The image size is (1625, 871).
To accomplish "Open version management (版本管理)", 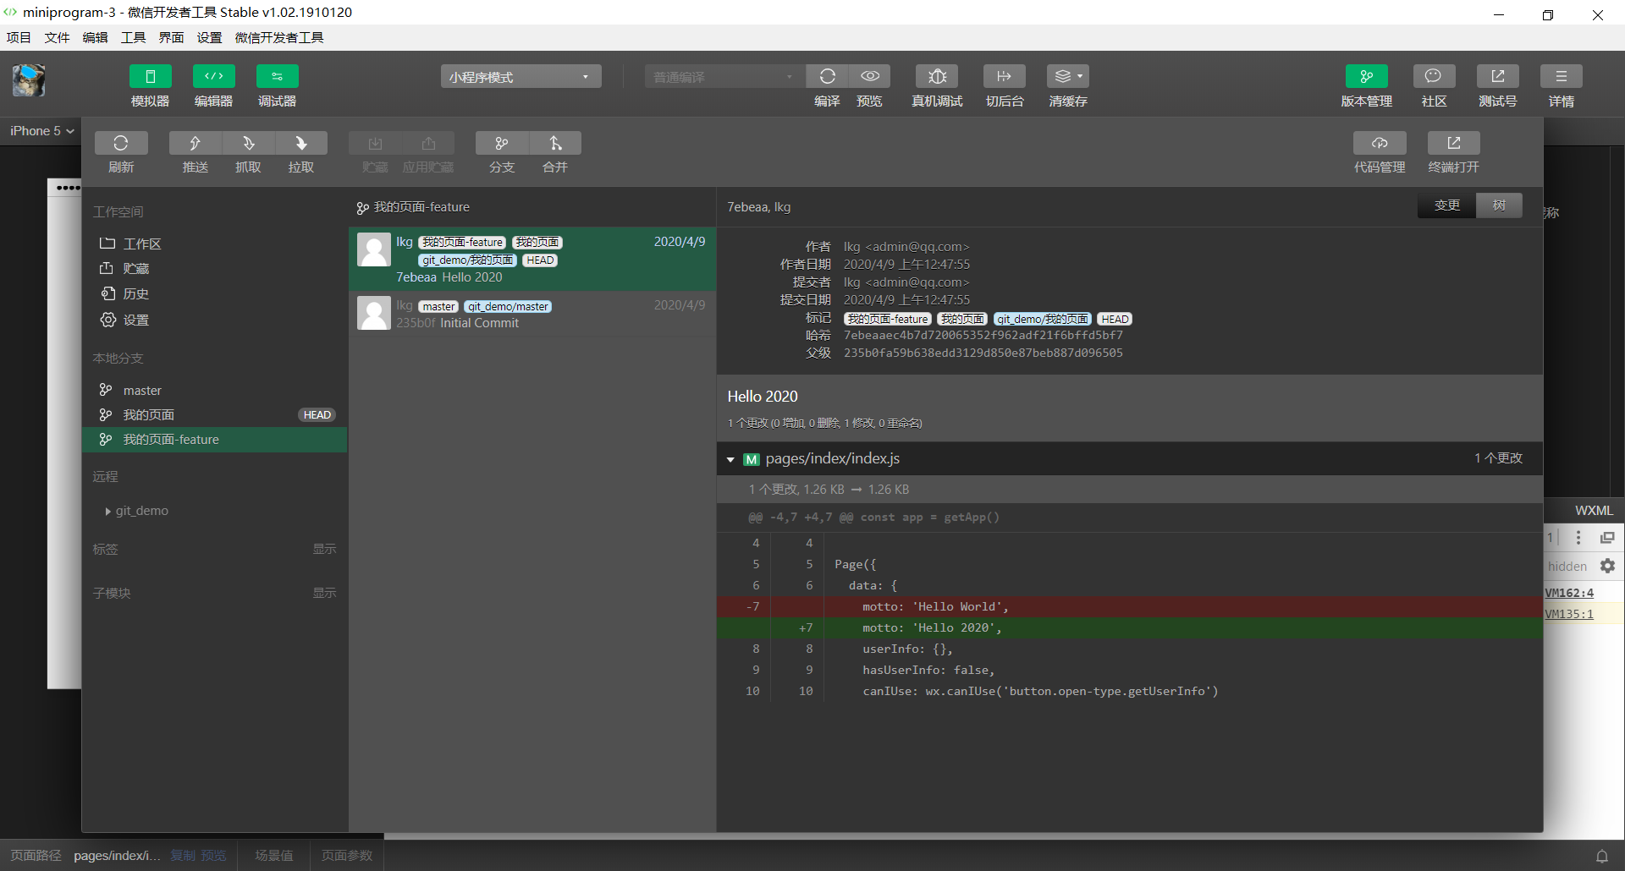I will tap(1366, 77).
